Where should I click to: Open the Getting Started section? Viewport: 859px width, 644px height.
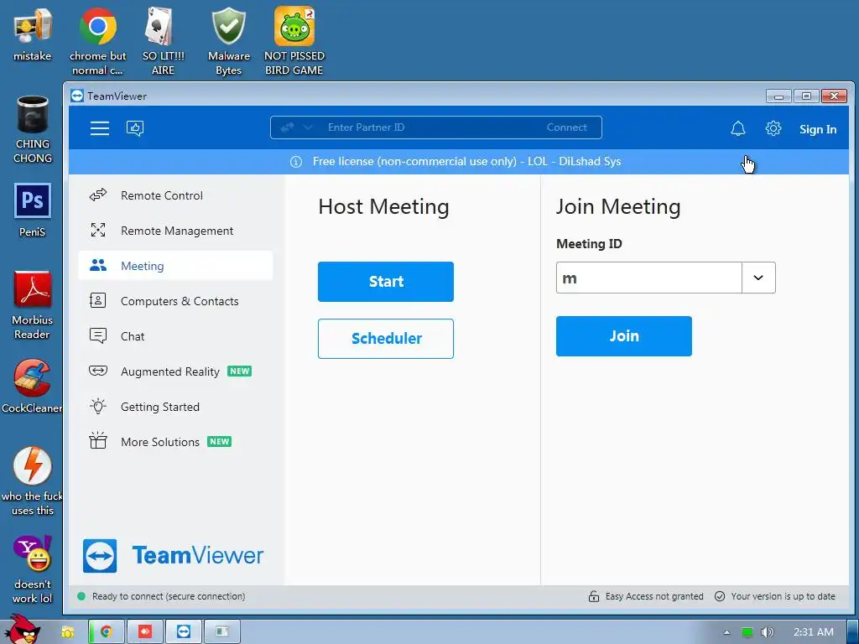click(175, 407)
